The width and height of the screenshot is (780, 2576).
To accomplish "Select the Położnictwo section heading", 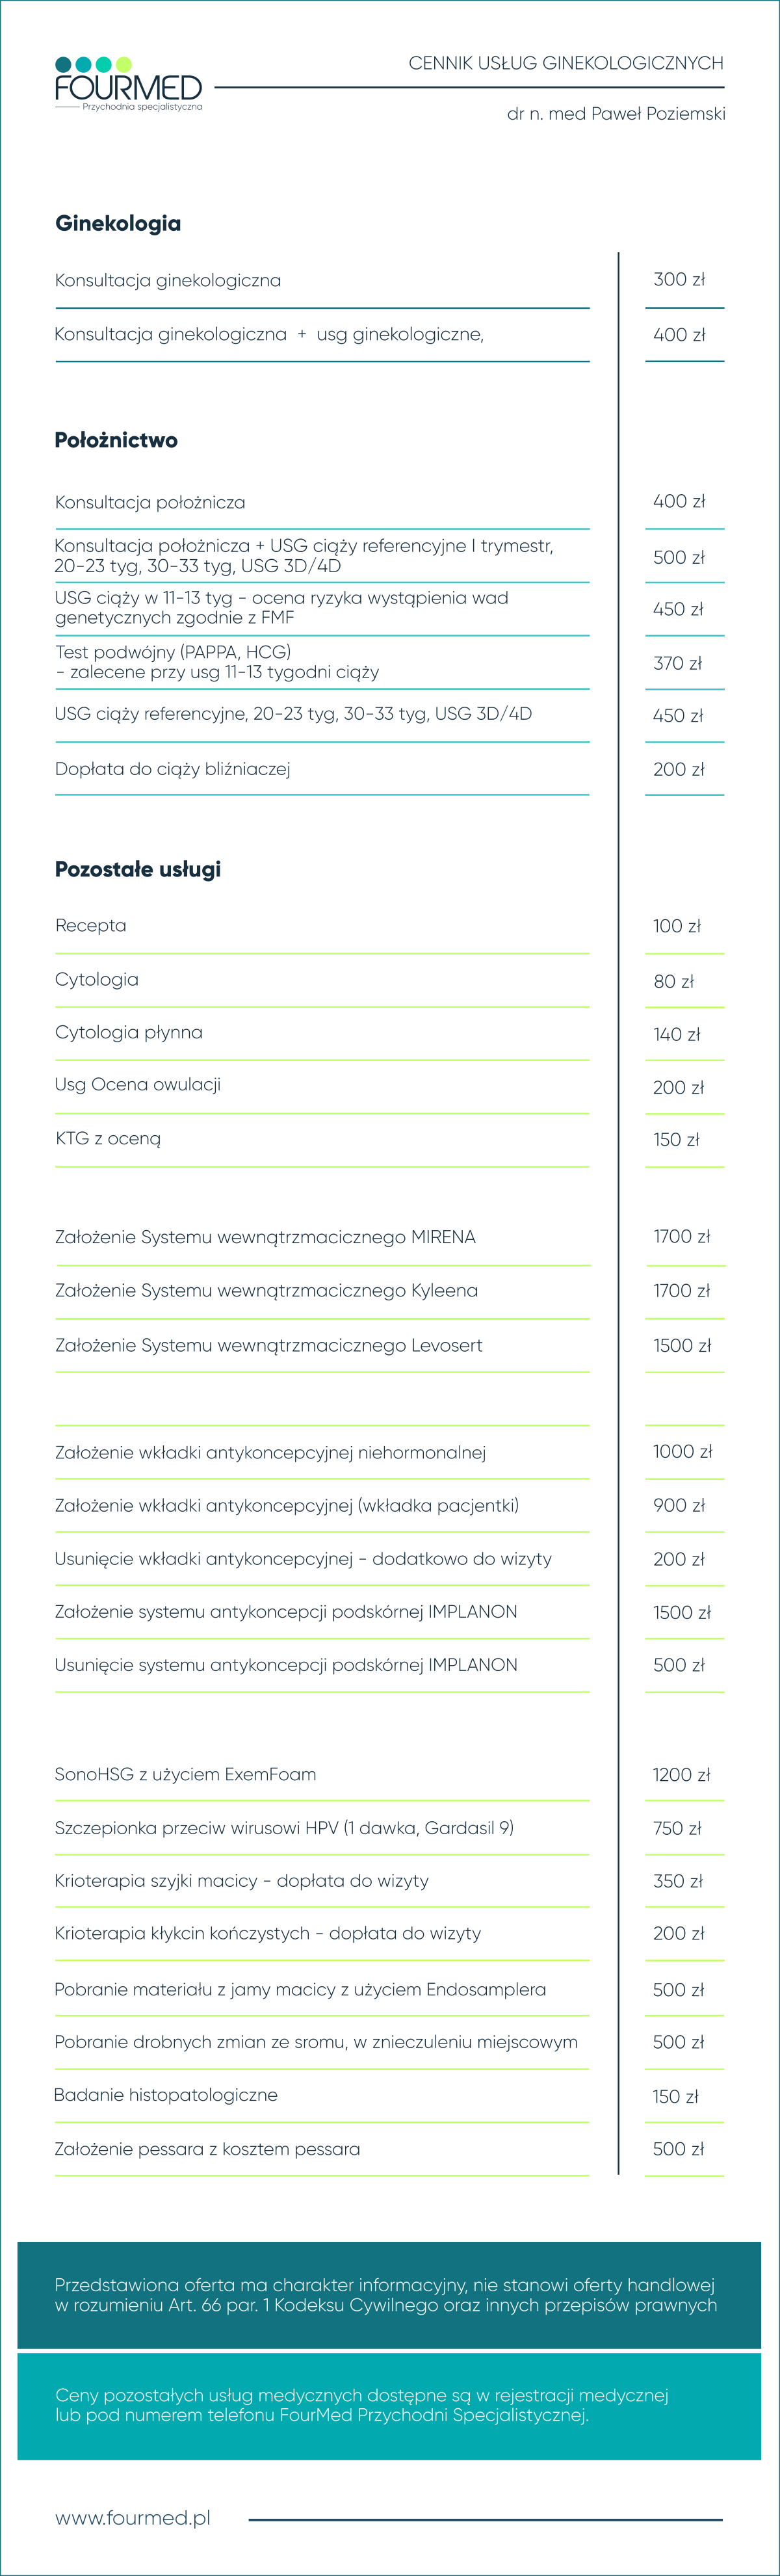I will [116, 440].
